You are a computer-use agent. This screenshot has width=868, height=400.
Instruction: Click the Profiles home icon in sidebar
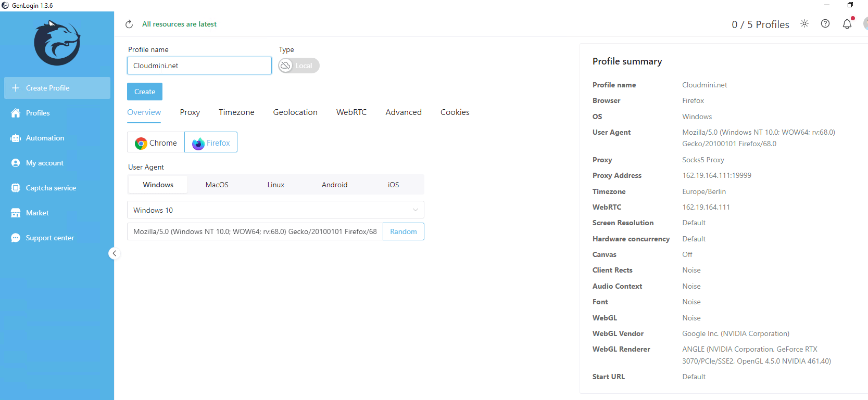pyautogui.click(x=16, y=113)
